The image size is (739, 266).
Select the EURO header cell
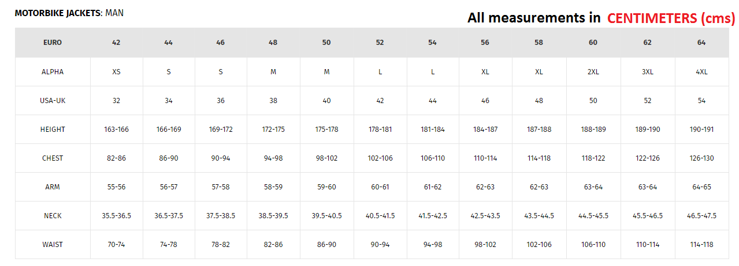click(x=53, y=43)
